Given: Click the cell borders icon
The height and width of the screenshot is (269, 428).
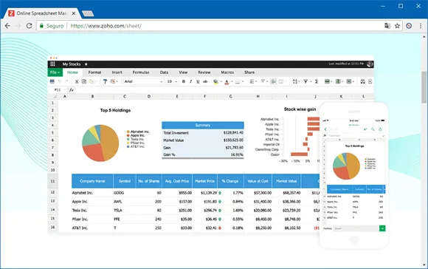Looking at the screenshot, I should 238,81.
